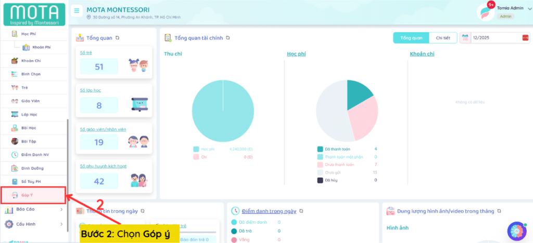The image size is (533, 243).
Task: Open the Lớp Học menu item
Action: click(x=30, y=114)
